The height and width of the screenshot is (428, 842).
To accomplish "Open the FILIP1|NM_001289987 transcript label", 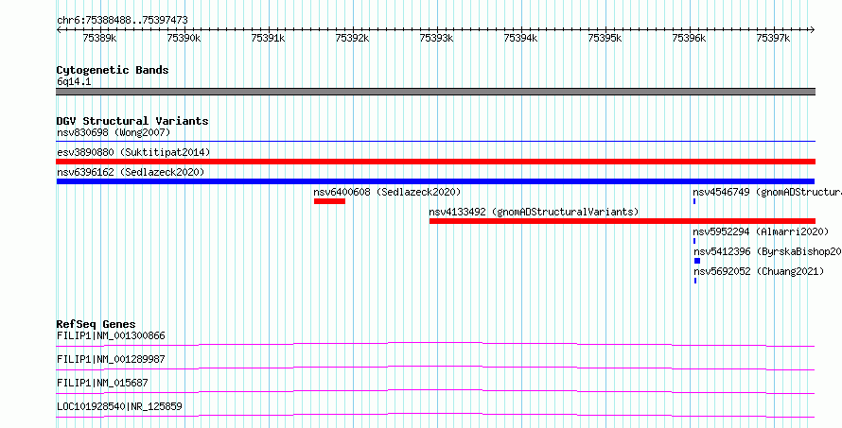I will 111,359.
